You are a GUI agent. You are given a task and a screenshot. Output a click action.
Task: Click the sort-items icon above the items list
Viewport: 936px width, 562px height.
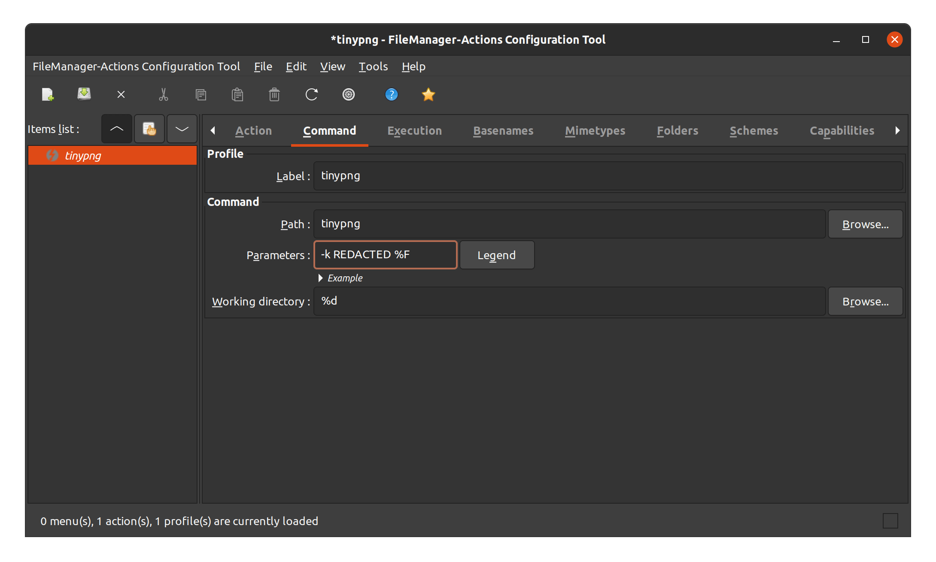149,129
